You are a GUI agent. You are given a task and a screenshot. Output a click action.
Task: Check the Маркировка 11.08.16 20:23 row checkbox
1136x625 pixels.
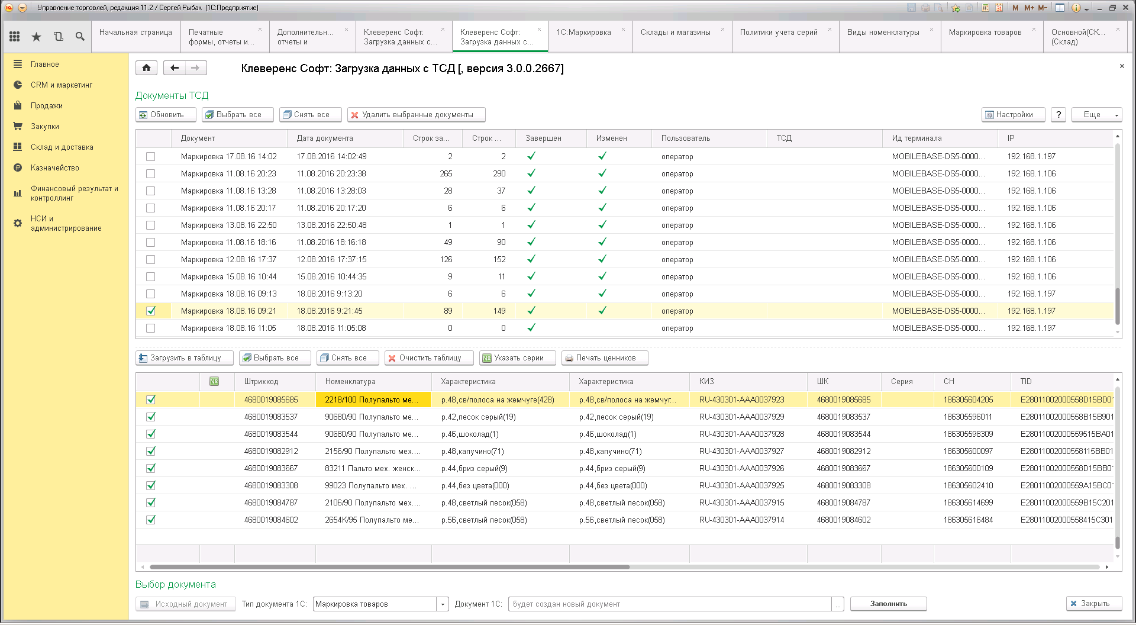point(151,173)
